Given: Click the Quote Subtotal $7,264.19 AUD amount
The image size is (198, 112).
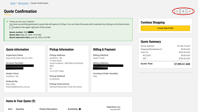Looking at the screenshot, I should [x=184, y=46].
